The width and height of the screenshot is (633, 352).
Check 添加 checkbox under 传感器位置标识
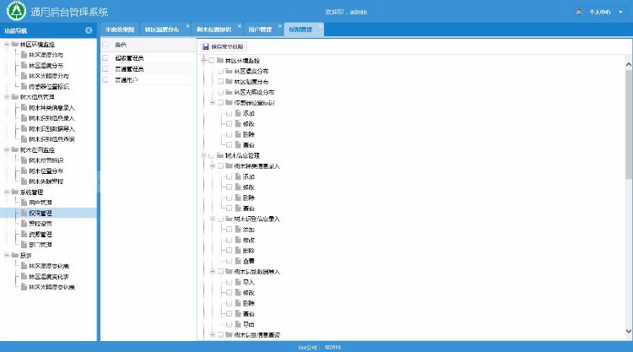tap(230, 113)
